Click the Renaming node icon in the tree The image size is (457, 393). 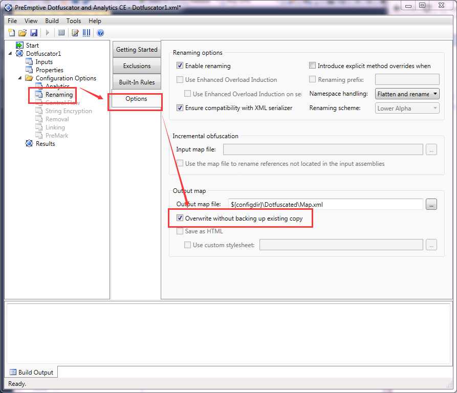coord(39,94)
